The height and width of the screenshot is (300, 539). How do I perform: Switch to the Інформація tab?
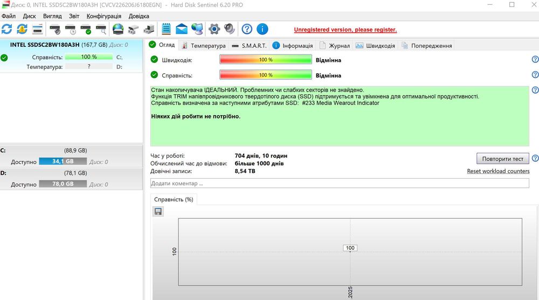pyautogui.click(x=293, y=46)
